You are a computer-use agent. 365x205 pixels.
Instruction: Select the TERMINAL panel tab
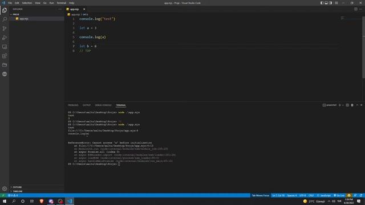[121, 105]
